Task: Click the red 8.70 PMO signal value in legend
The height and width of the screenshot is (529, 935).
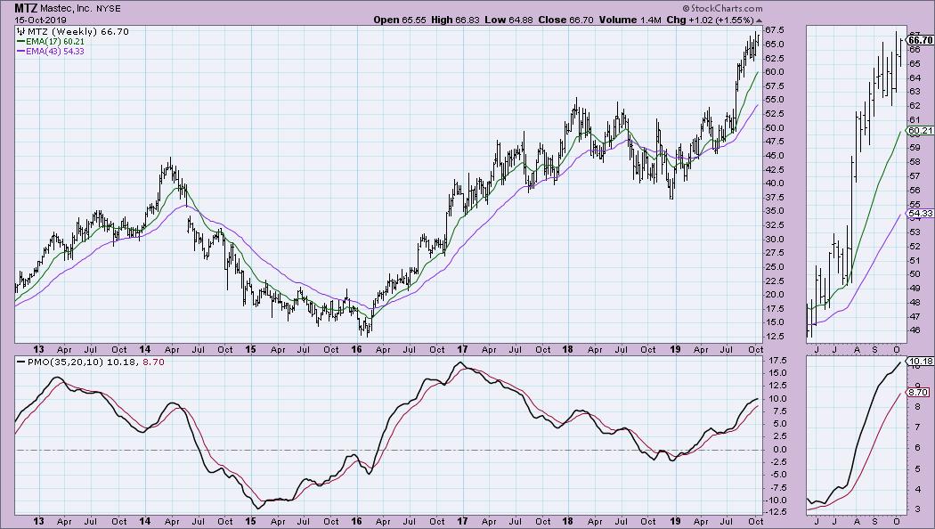Action: tap(154, 362)
